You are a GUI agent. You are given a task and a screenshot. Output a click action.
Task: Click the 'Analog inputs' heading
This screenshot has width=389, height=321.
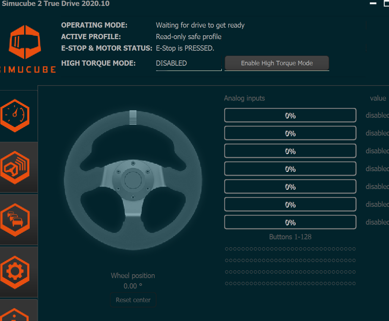244,98
